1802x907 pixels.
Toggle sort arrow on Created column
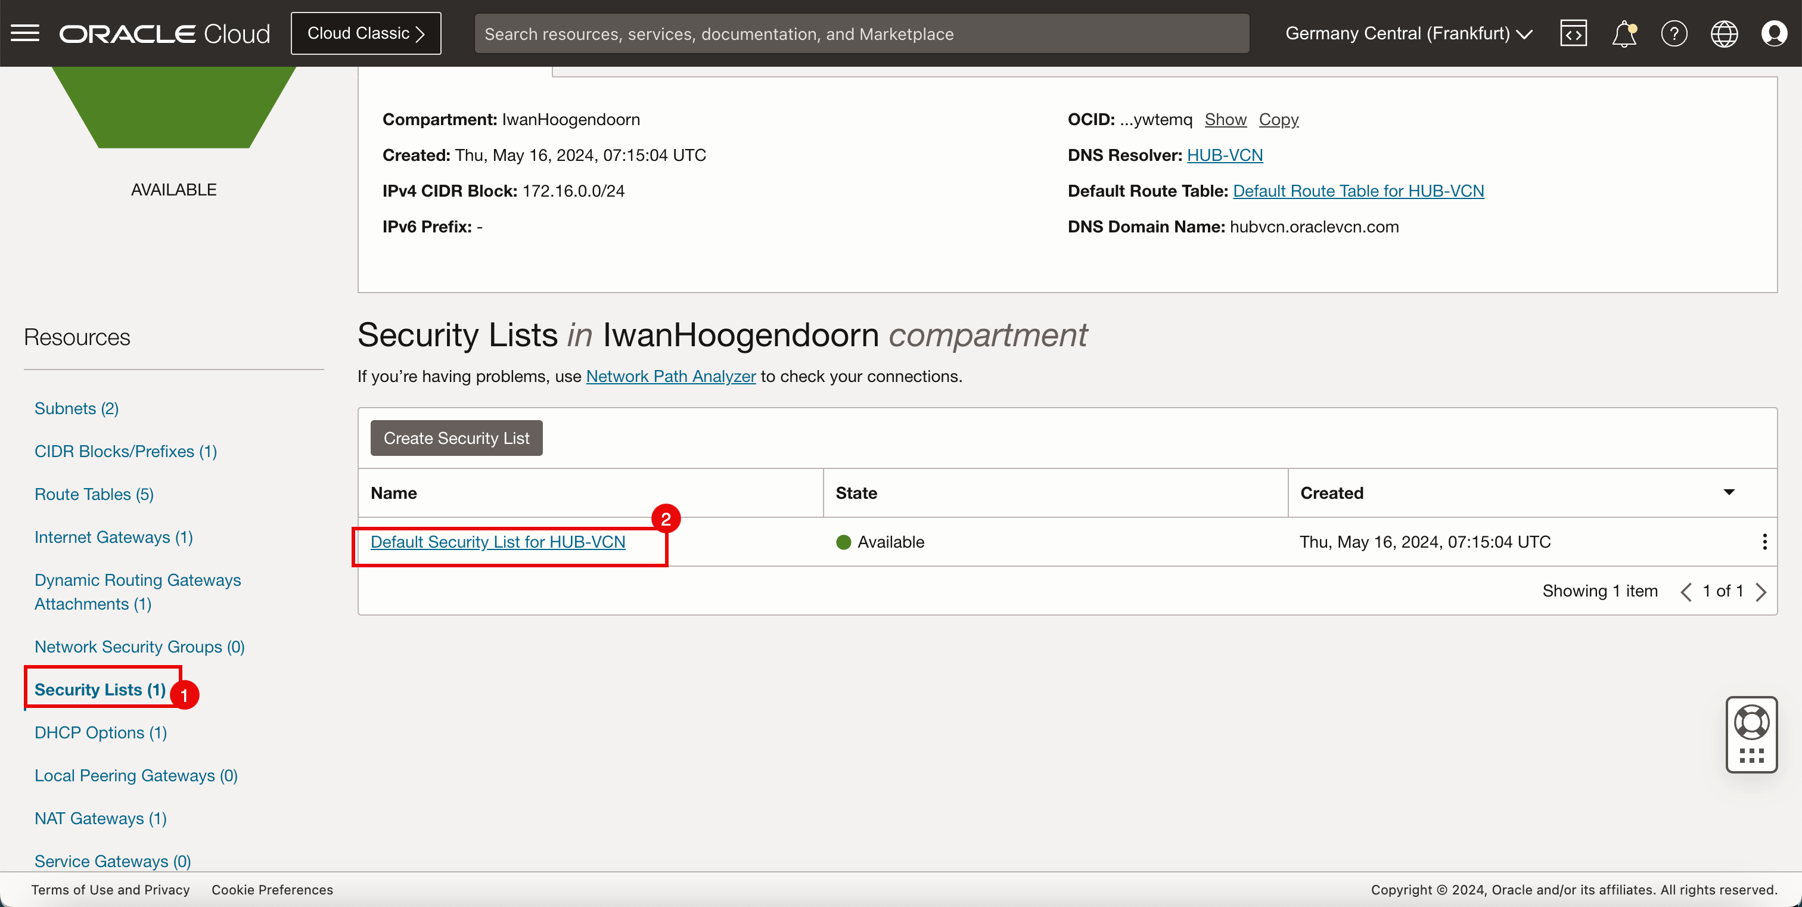coord(1729,492)
